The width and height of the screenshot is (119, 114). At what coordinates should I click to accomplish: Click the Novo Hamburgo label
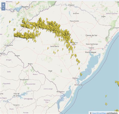[x=92, y=44]
